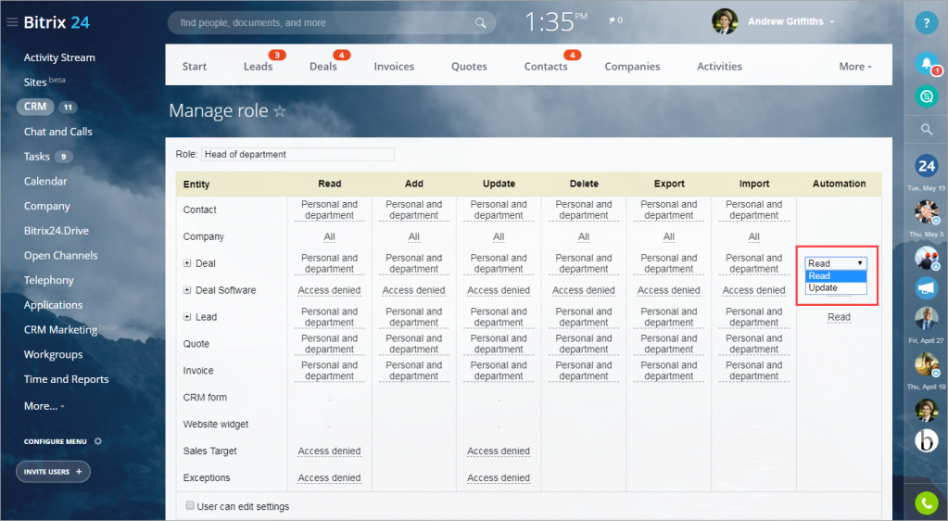Open the Activities tab

719,67
